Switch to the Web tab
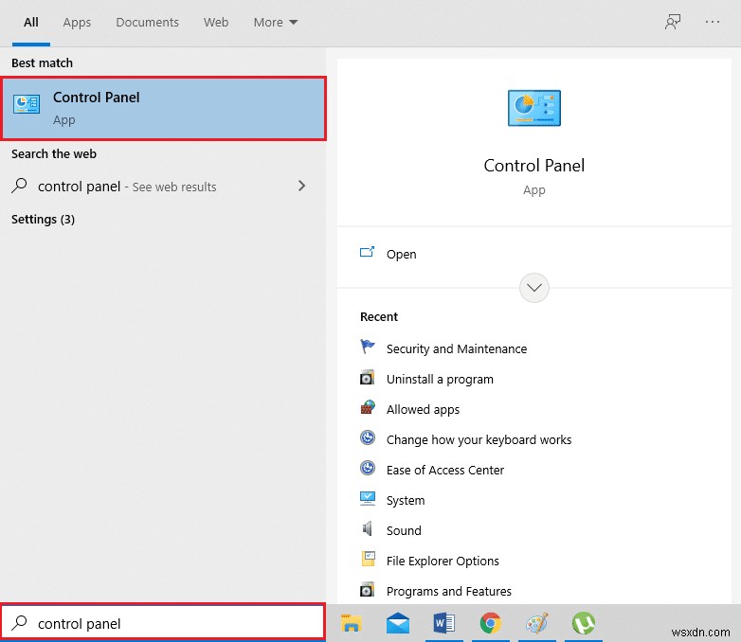This screenshot has width=741, height=642. click(216, 22)
